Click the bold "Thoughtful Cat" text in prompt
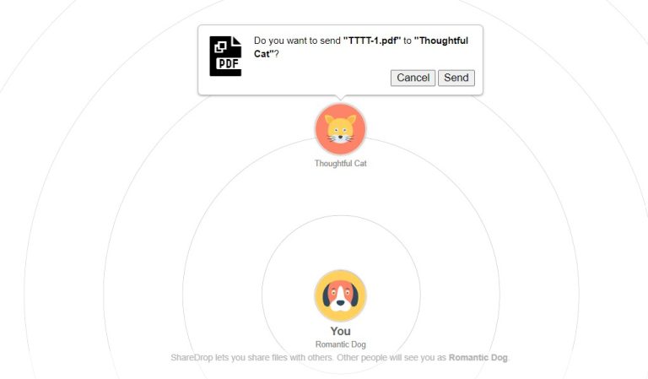This screenshot has width=648, height=379. click(361, 47)
